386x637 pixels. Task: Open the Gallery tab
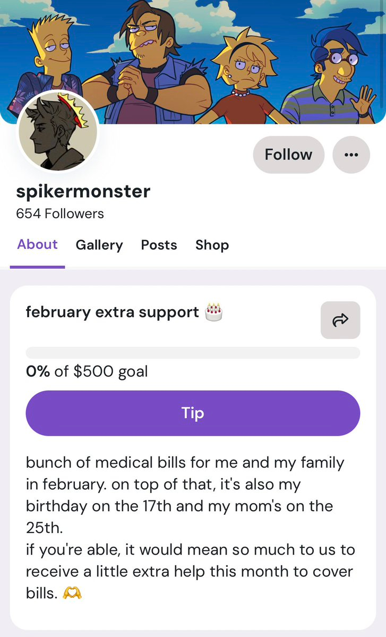(x=99, y=245)
